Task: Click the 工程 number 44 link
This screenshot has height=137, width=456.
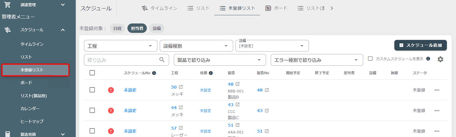Action: (174, 108)
